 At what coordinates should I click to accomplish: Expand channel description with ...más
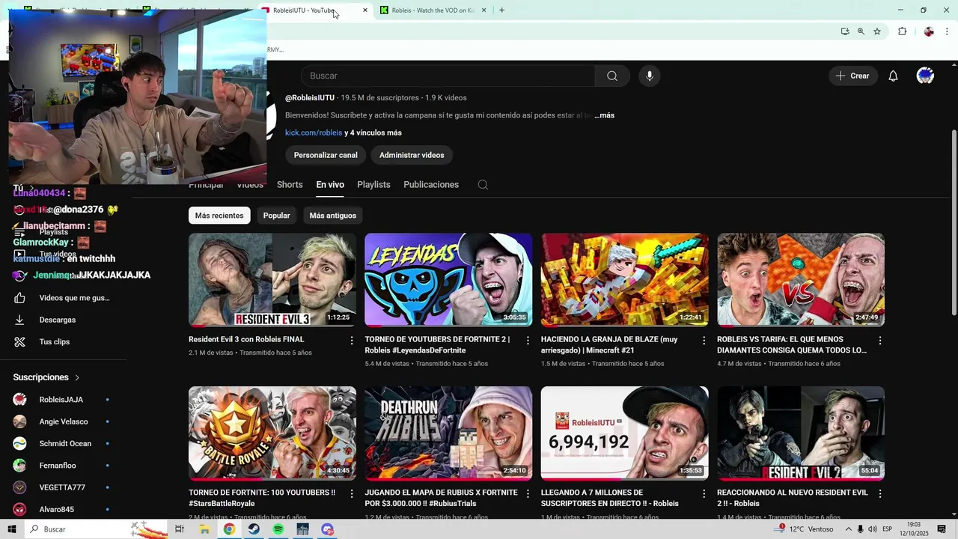click(x=604, y=115)
